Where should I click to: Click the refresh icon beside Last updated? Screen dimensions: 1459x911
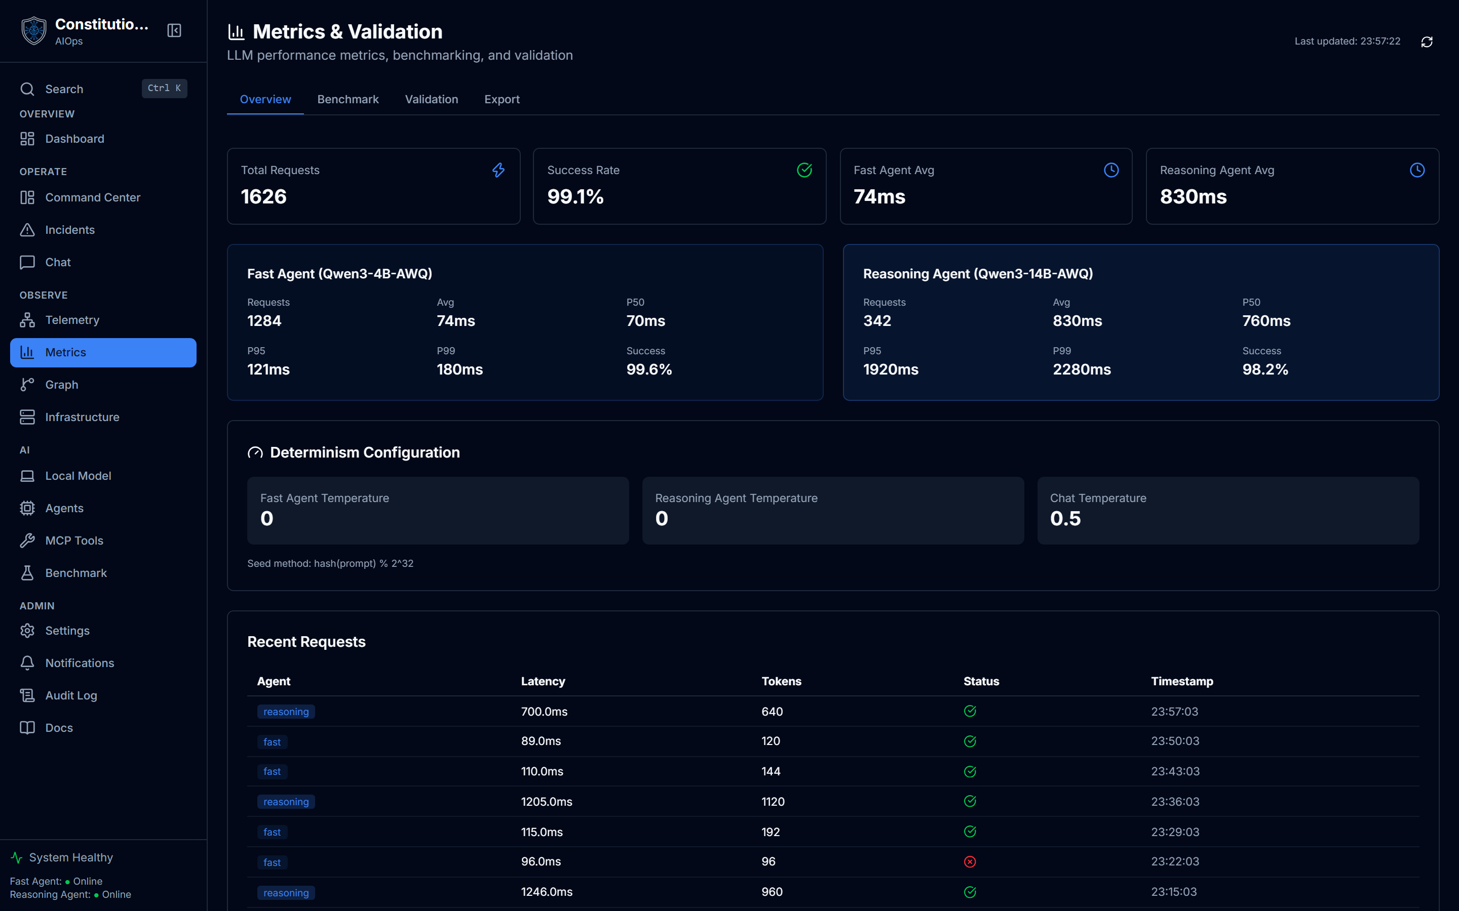pos(1427,42)
